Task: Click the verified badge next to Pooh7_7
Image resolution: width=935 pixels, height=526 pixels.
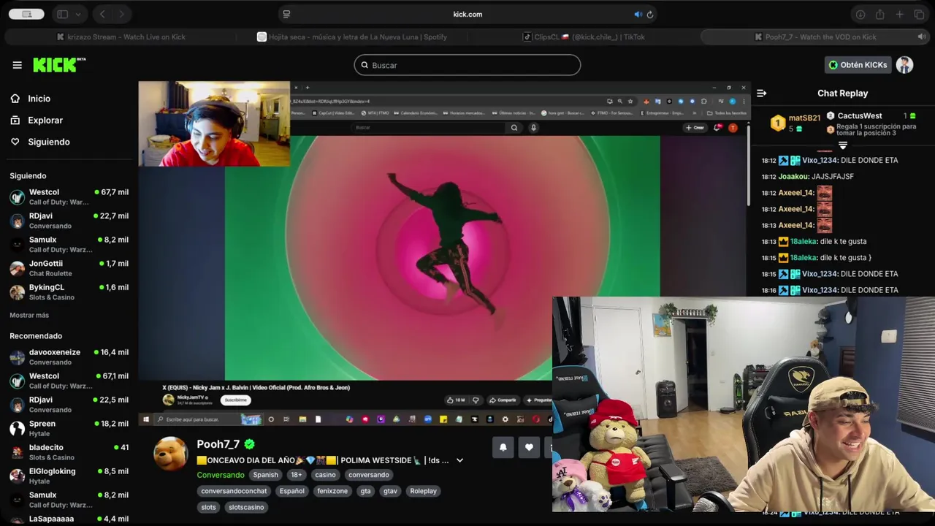Action: click(x=249, y=444)
